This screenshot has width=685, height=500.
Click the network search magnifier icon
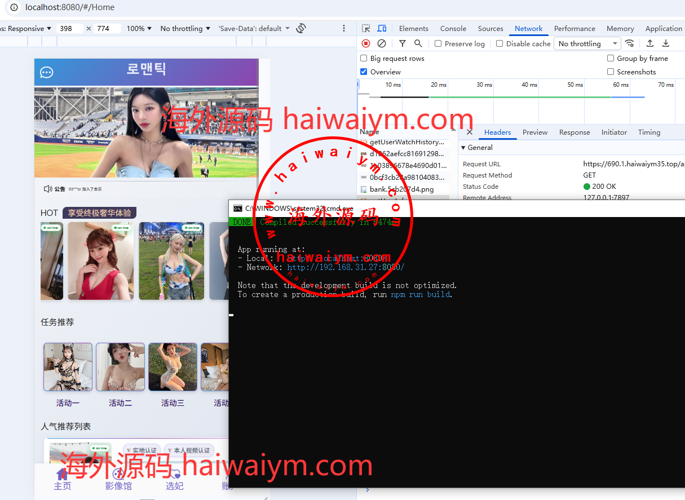(418, 43)
